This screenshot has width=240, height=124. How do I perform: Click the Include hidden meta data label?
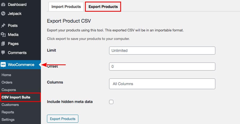coord(70,102)
